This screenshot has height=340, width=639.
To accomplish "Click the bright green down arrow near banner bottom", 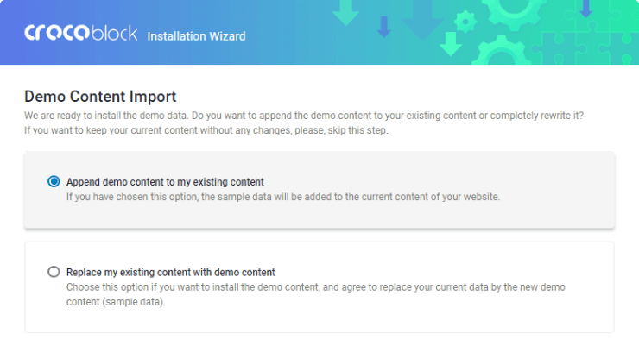I will (450, 44).
